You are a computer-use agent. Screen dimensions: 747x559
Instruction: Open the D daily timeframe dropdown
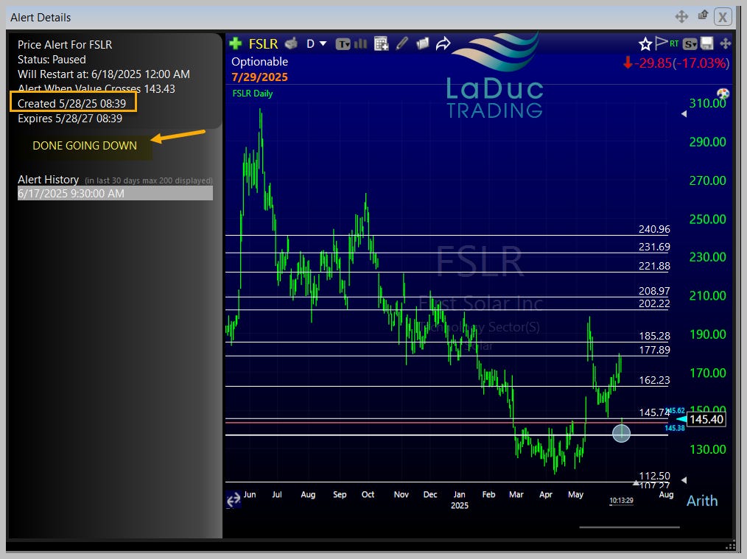(316, 43)
